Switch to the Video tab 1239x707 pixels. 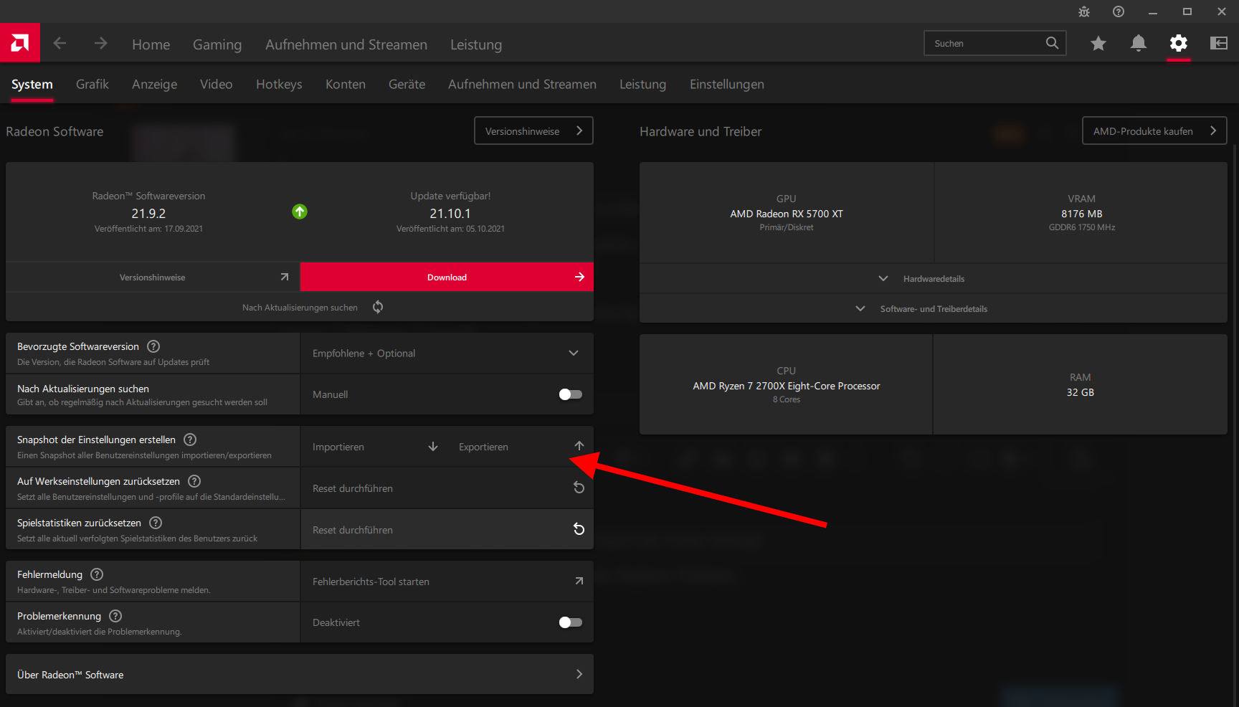click(x=217, y=84)
